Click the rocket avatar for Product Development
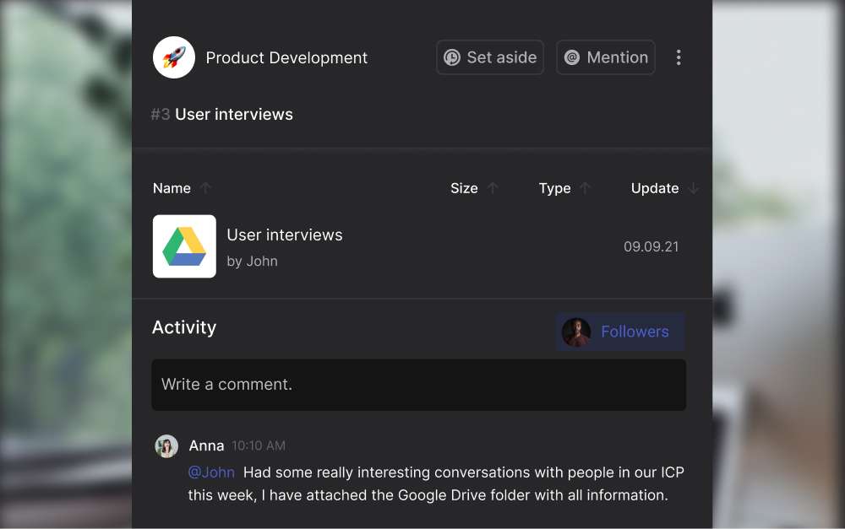The height and width of the screenshot is (529, 845). tap(174, 57)
